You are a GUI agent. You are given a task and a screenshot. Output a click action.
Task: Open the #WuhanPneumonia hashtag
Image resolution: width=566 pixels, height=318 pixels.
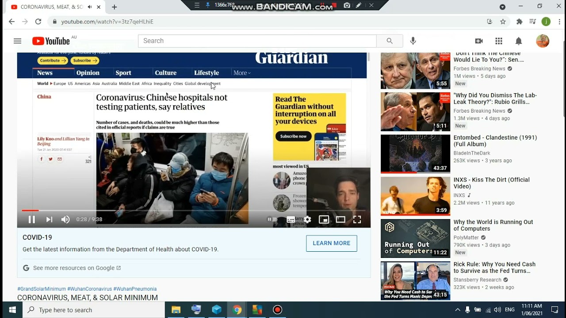point(135,289)
